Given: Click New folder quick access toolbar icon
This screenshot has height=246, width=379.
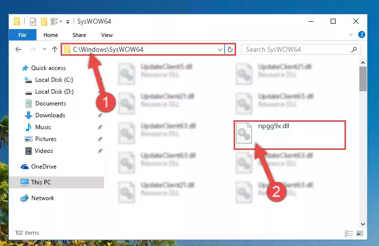Looking at the screenshot, I should 44,22.
